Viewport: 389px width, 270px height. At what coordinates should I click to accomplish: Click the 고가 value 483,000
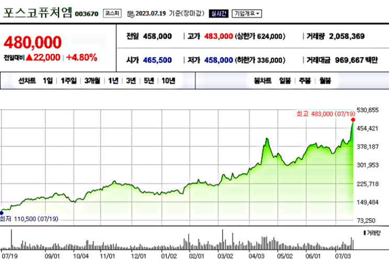point(218,37)
